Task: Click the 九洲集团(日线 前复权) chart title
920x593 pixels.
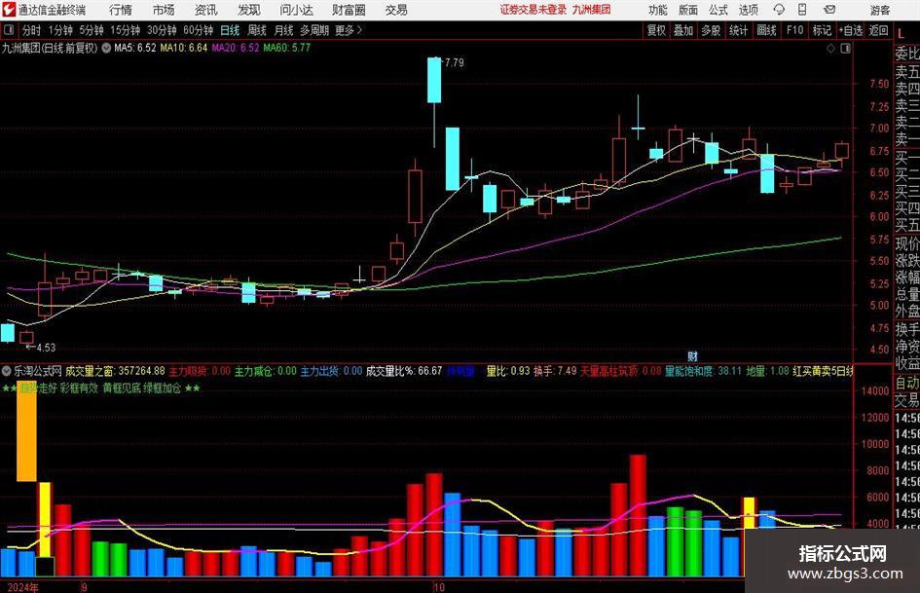Action: pos(50,48)
